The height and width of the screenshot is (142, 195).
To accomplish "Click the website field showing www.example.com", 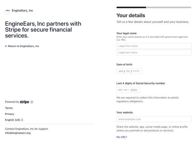I will (154, 119).
